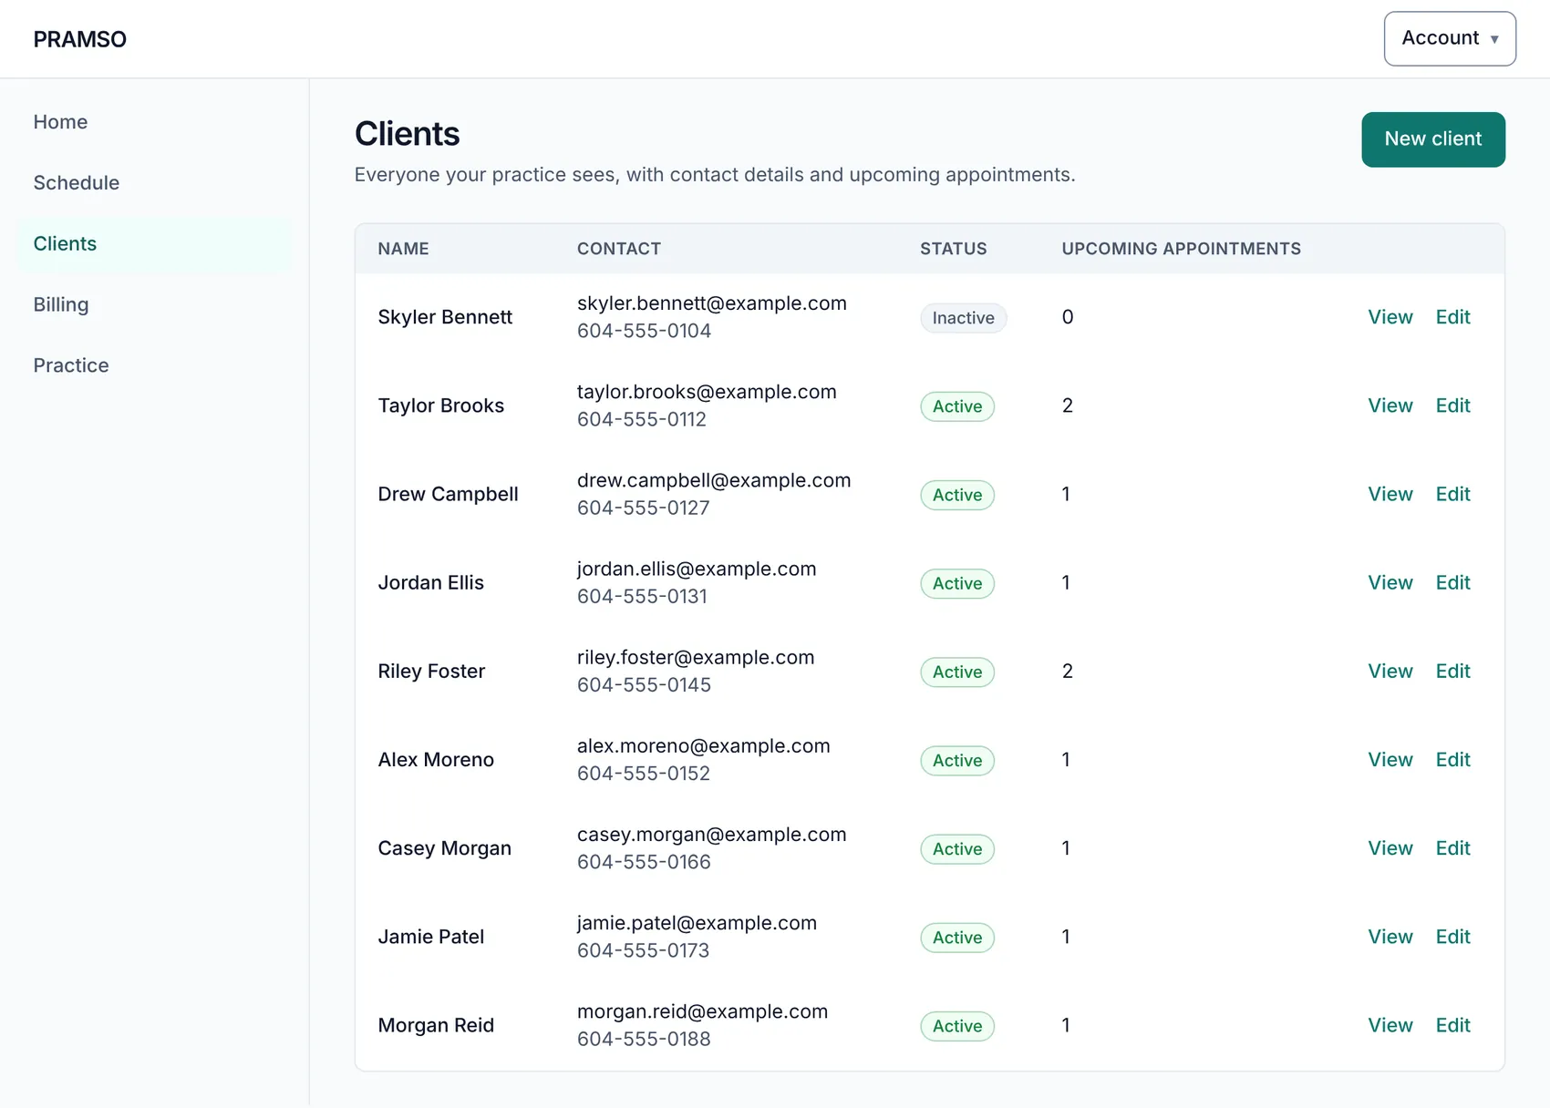Select the name Jordan Ellis
Viewport: 1550px width, 1108px height.
430,582
